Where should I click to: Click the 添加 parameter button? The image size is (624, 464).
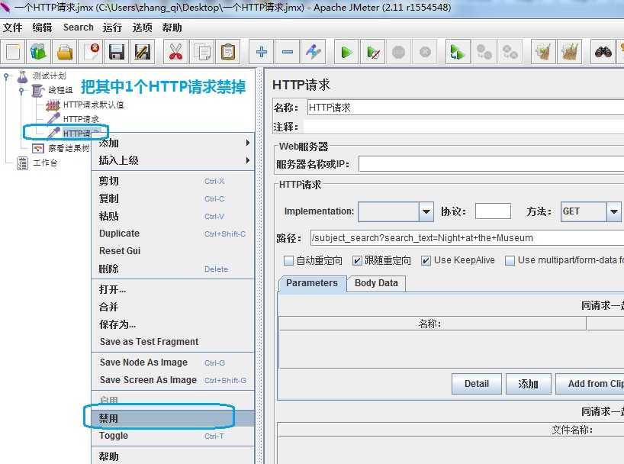[x=528, y=384]
